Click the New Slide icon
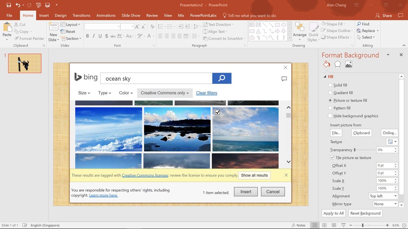 pyautogui.click(x=53, y=27)
